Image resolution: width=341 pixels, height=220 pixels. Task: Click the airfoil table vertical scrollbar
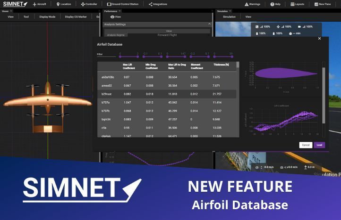click(x=238, y=65)
